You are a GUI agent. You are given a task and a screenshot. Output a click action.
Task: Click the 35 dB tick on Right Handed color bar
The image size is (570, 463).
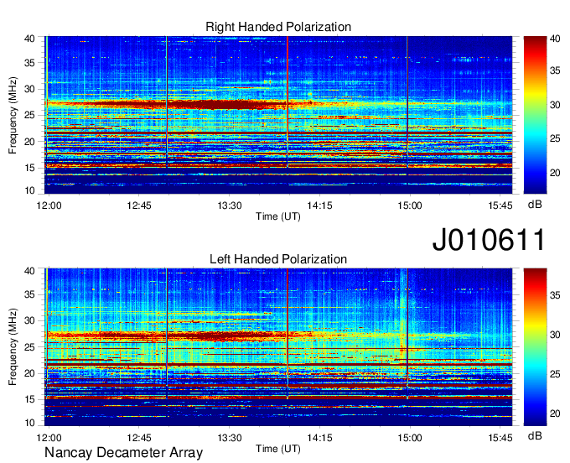pyautogui.click(x=555, y=70)
